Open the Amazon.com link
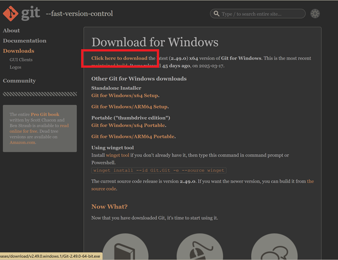Screen dimensions: 338x260 pos(23,142)
